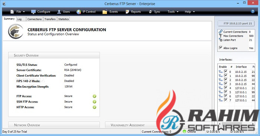Viewport: 260px width, 136px height.
Task: Click the network icon of interface 6
Action: click(x=221, y=96)
